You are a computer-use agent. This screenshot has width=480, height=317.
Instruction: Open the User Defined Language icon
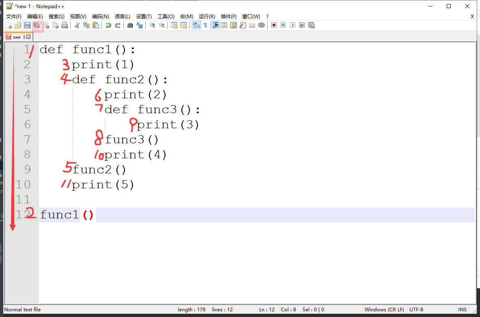pos(224,26)
